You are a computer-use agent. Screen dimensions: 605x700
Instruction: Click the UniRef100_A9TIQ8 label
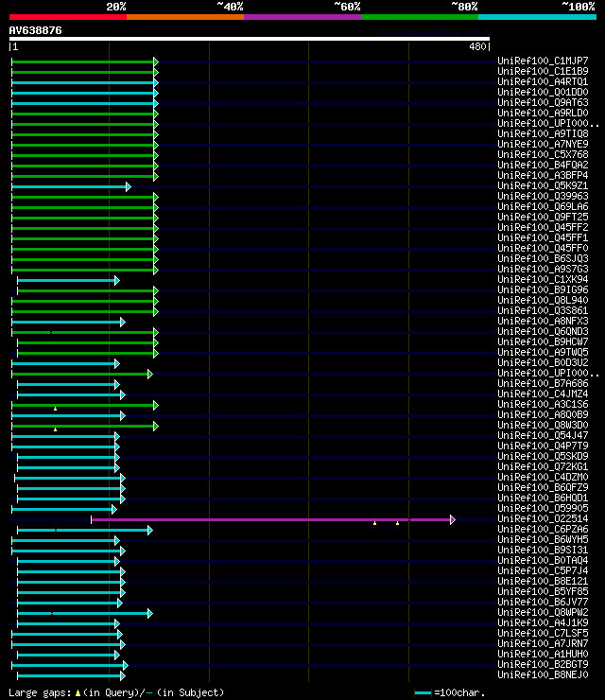point(543,133)
